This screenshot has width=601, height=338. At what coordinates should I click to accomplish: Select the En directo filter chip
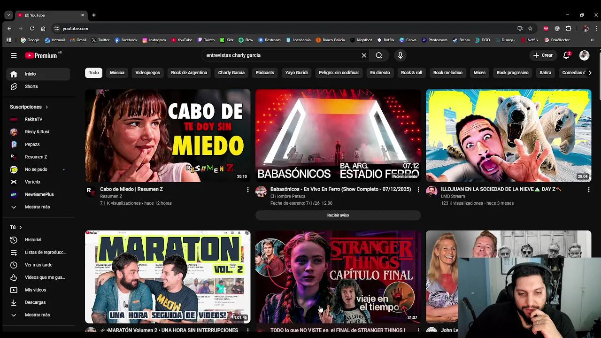pyautogui.click(x=380, y=73)
